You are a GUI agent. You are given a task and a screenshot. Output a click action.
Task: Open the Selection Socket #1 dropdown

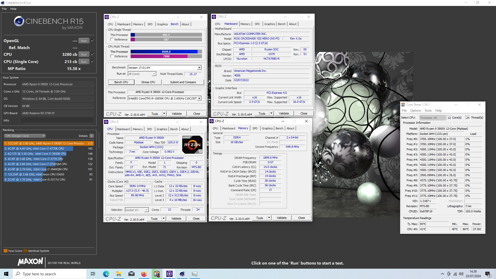point(146,210)
